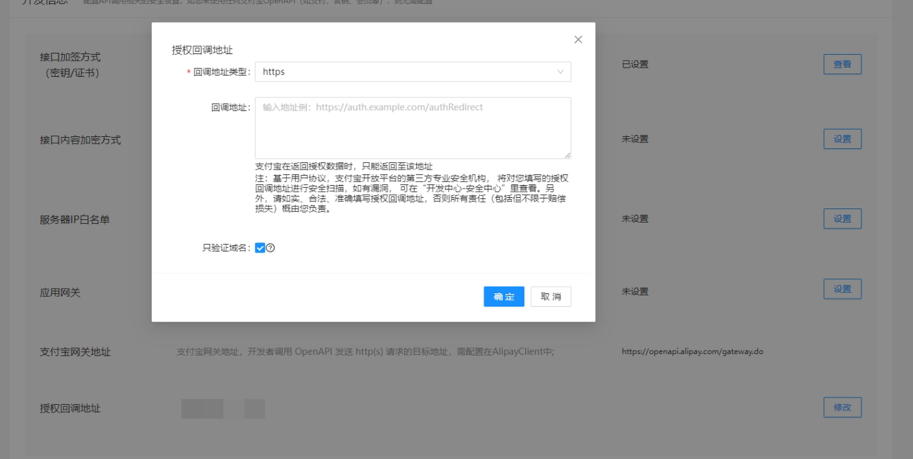This screenshot has width=913, height=459.
Task: Click the 授权回调地址 dialog title
Action: (202, 49)
